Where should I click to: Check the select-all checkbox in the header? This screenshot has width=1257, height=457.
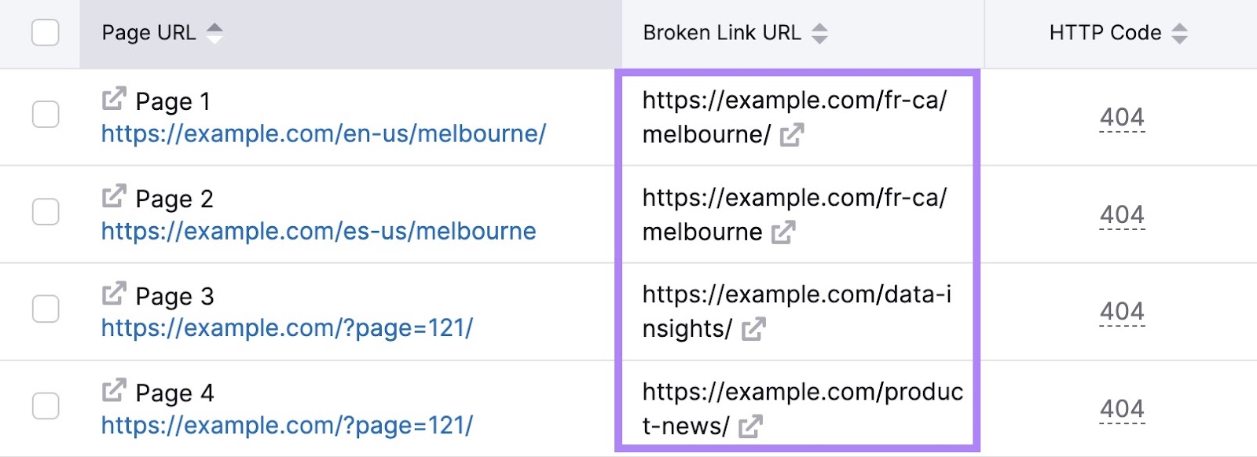46,32
